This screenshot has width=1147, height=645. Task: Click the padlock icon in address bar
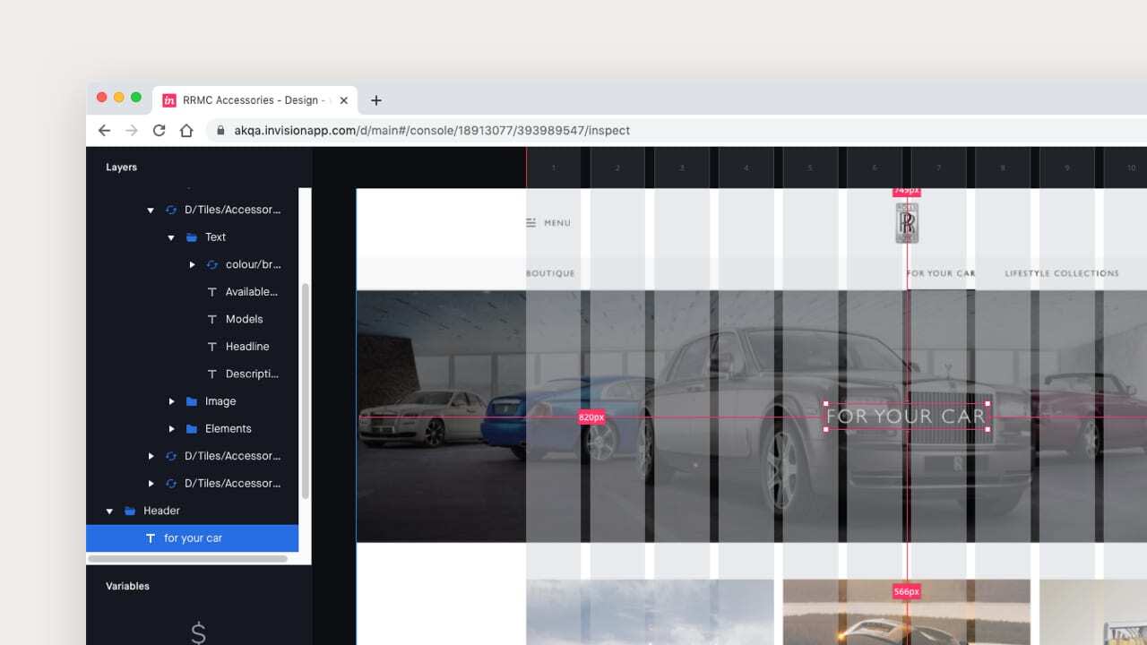[x=220, y=130]
